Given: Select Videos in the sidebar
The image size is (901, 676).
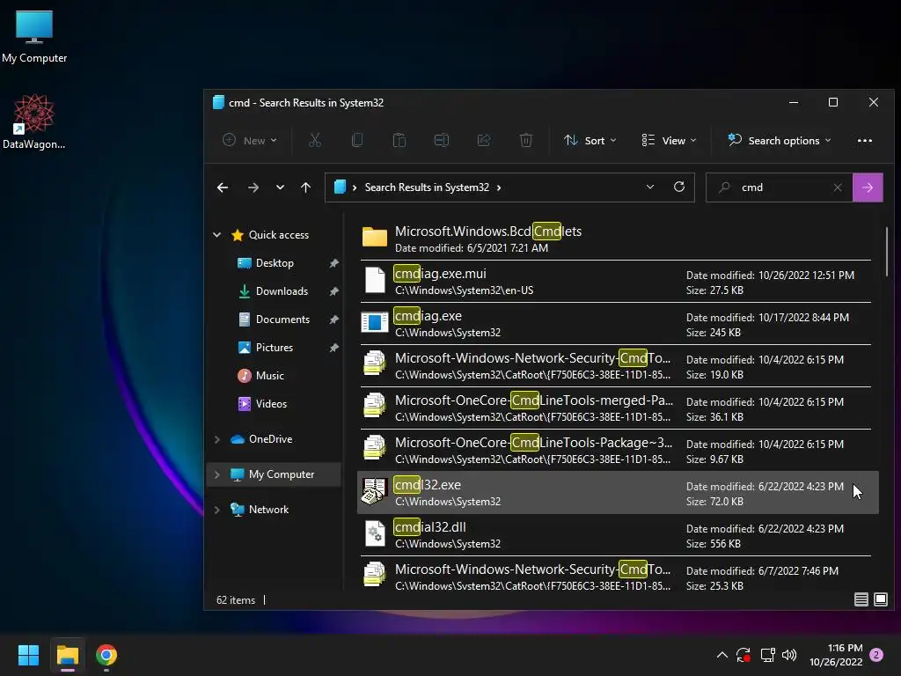Looking at the screenshot, I should pos(271,403).
